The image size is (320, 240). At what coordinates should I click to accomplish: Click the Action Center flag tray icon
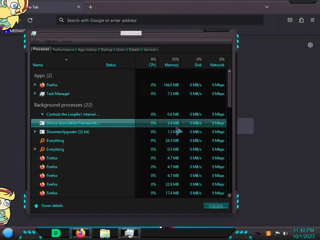click(277, 233)
